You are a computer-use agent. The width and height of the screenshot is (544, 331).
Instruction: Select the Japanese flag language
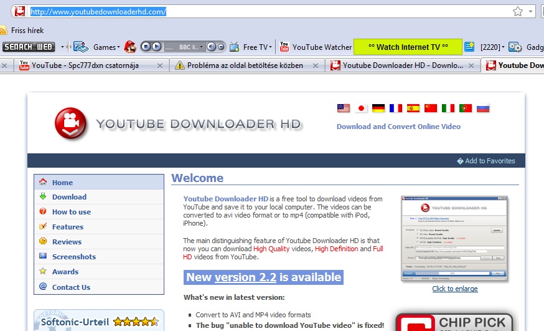(361, 108)
